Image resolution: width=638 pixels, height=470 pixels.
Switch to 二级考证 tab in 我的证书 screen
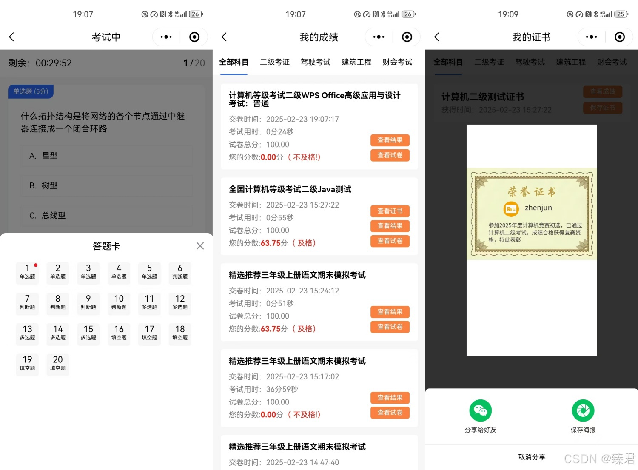point(489,62)
